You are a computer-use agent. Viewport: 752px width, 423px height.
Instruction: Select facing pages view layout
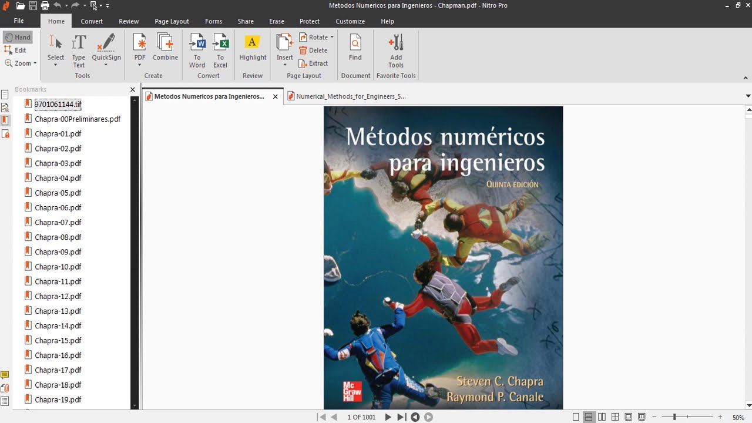click(x=602, y=417)
